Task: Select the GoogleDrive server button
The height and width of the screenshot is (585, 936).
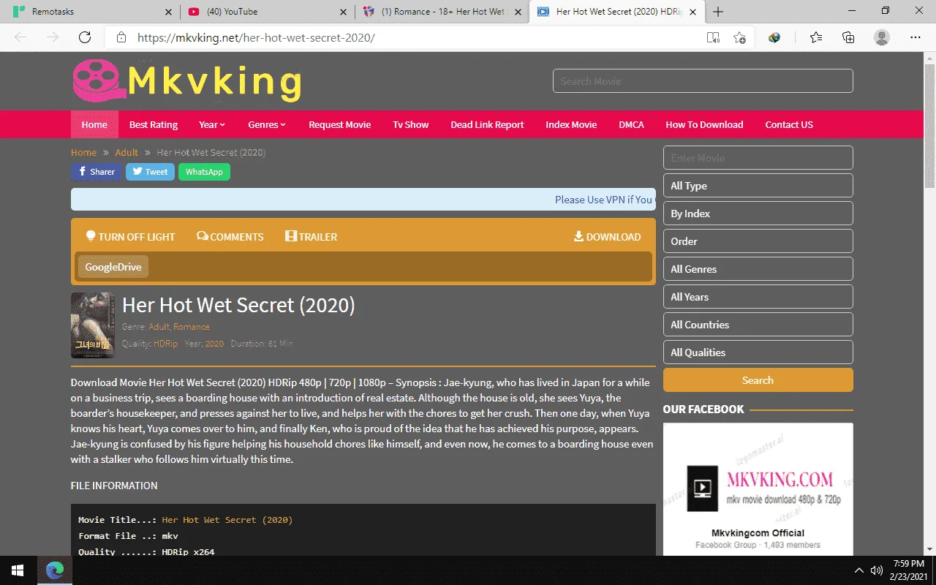Action: click(x=113, y=266)
